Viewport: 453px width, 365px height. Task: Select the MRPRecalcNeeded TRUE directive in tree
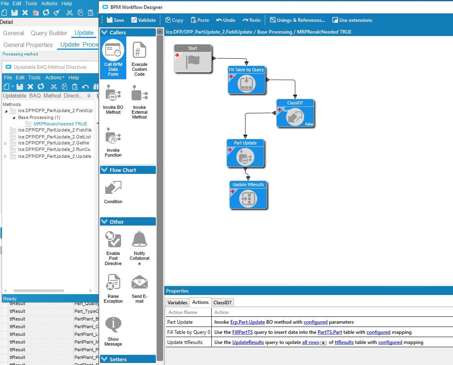[60, 124]
